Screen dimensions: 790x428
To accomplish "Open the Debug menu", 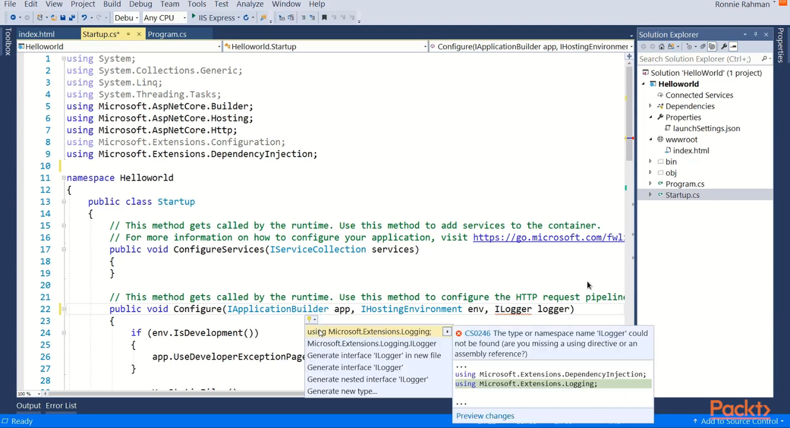I will 140,4.
